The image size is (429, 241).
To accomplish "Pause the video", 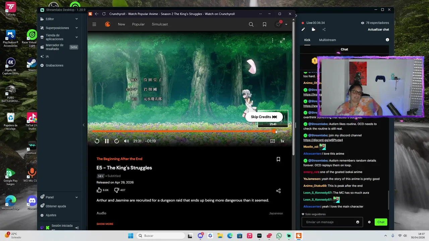I will click(107, 141).
